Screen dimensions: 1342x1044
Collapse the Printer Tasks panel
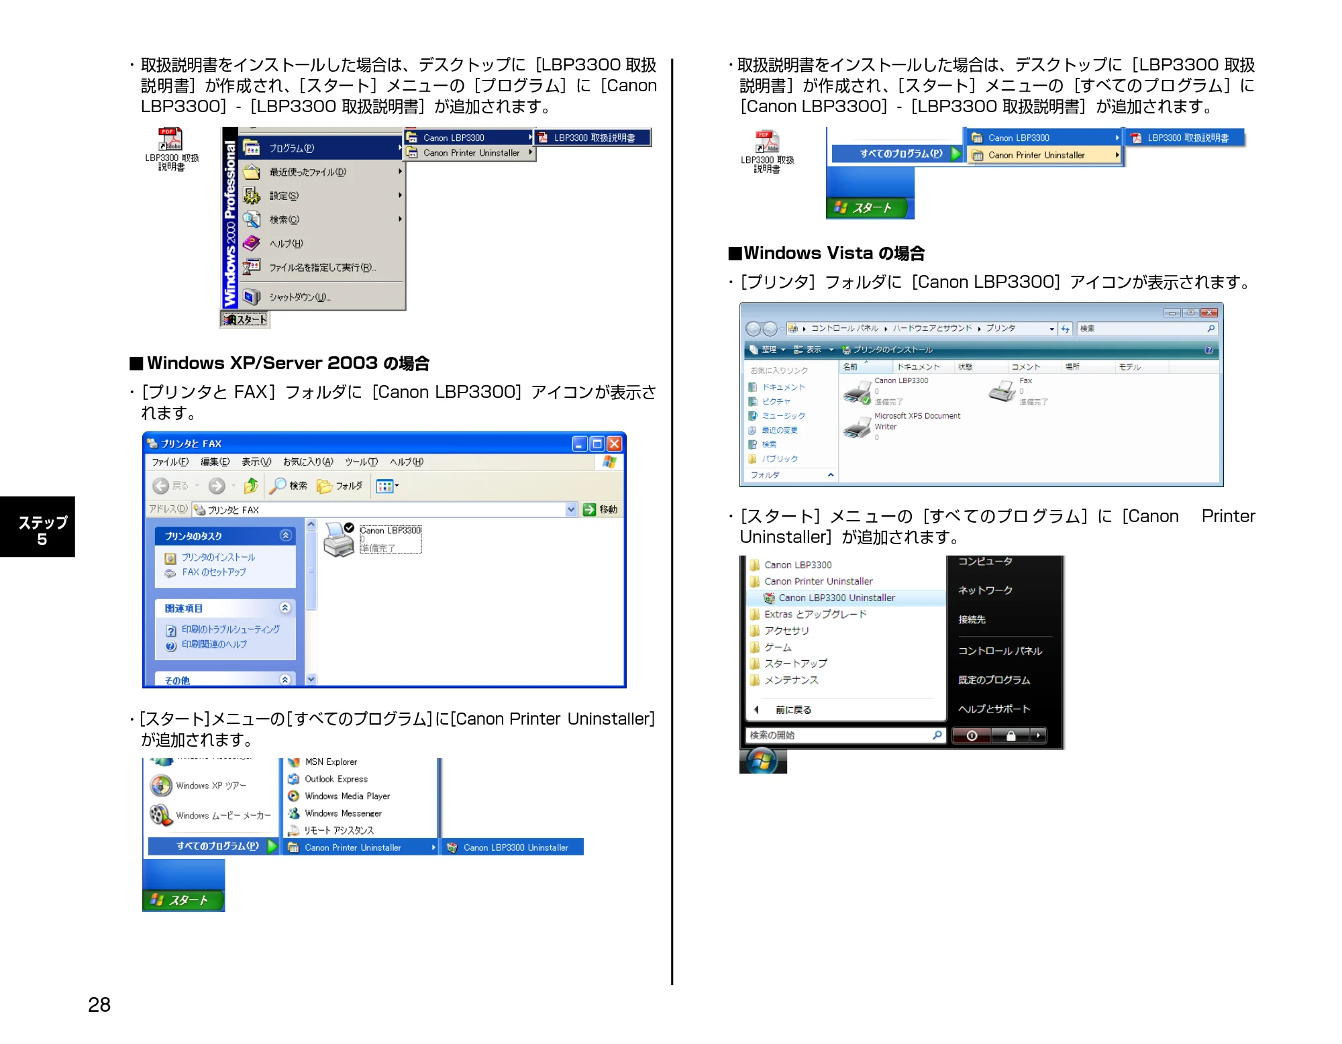click(286, 535)
